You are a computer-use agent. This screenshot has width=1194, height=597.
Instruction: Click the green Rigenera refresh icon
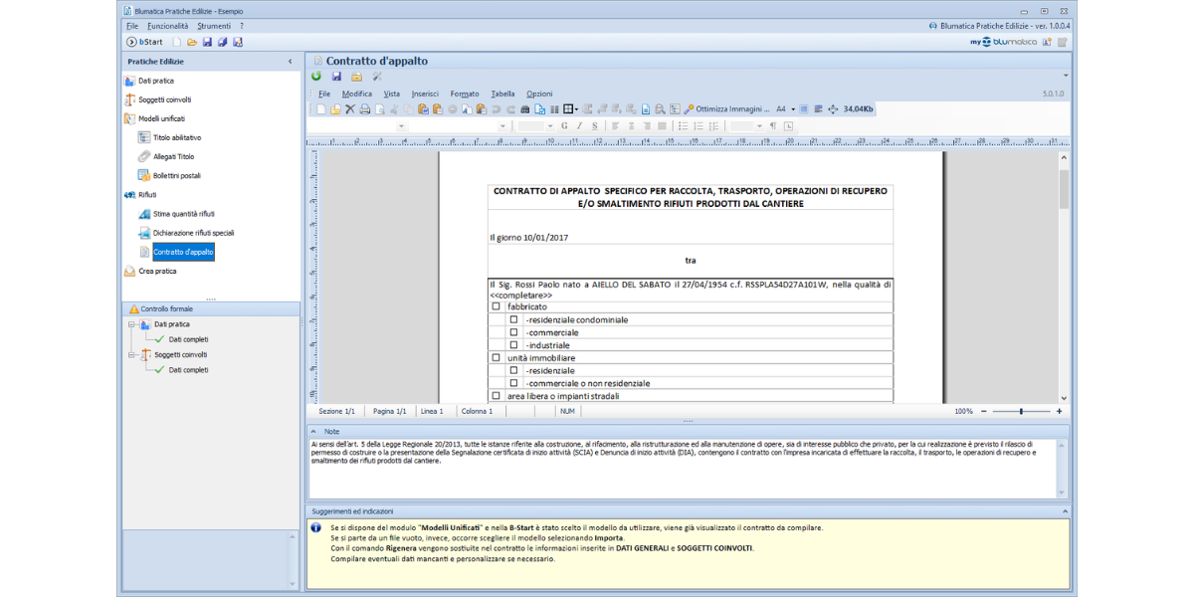316,77
